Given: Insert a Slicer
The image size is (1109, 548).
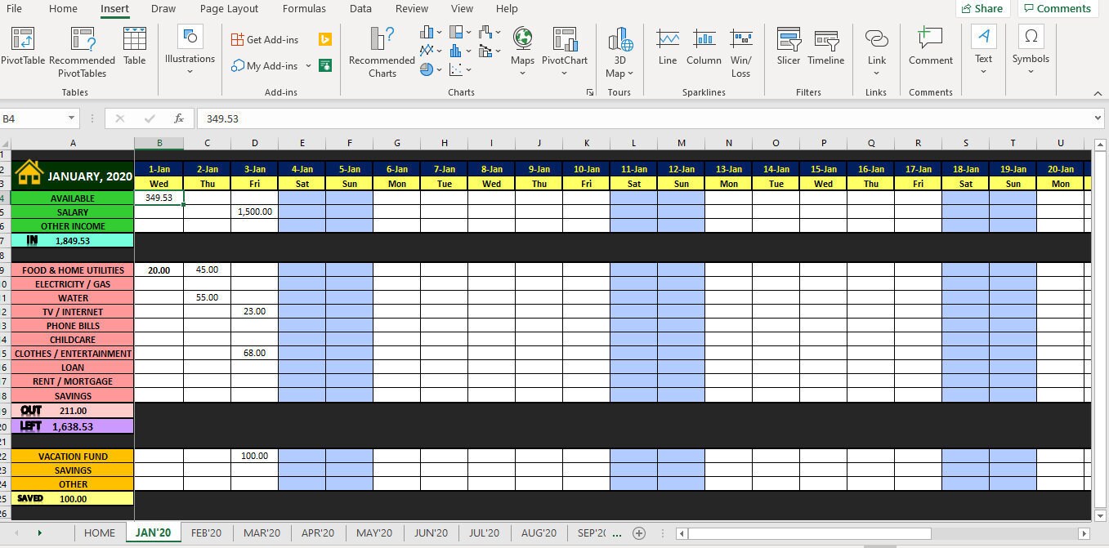Looking at the screenshot, I should pos(788,49).
